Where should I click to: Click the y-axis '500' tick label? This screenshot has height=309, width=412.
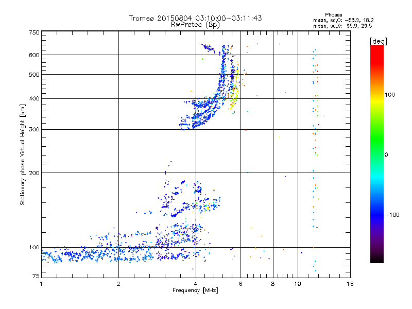tap(34, 75)
